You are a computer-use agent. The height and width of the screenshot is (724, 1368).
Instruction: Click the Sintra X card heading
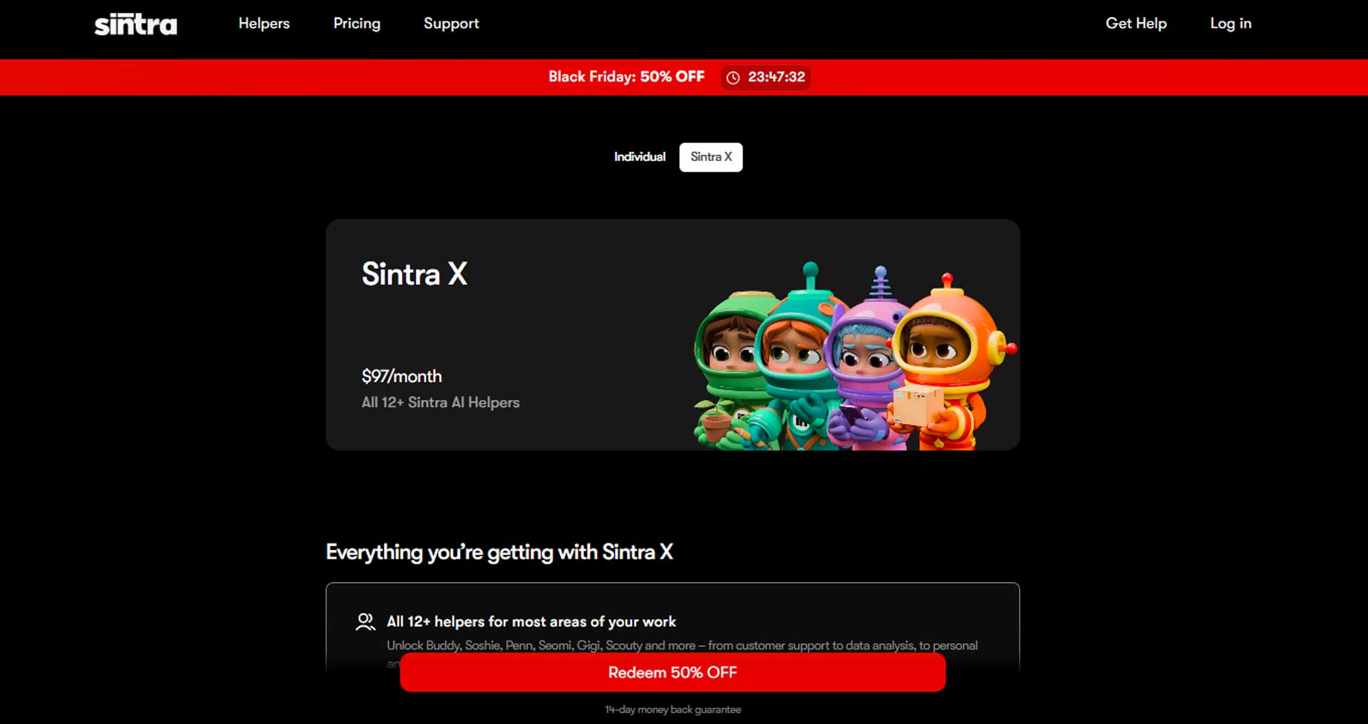414,274
